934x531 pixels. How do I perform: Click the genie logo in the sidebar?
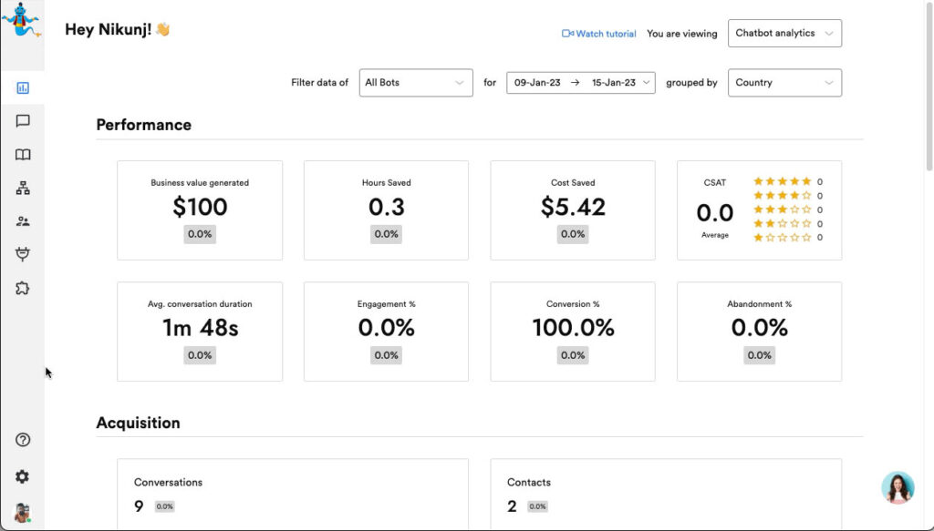[x=20, y=20]
